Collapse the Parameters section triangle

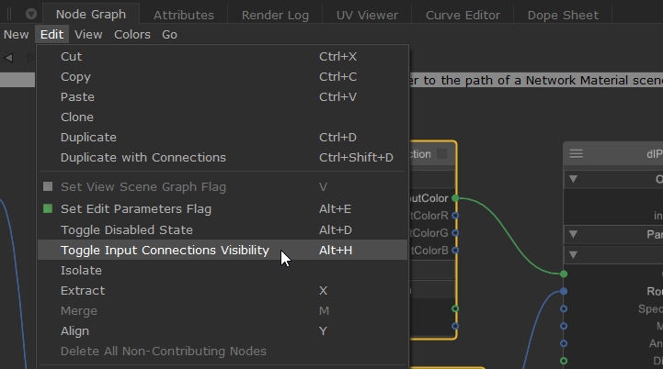click(x=573, y=234)
